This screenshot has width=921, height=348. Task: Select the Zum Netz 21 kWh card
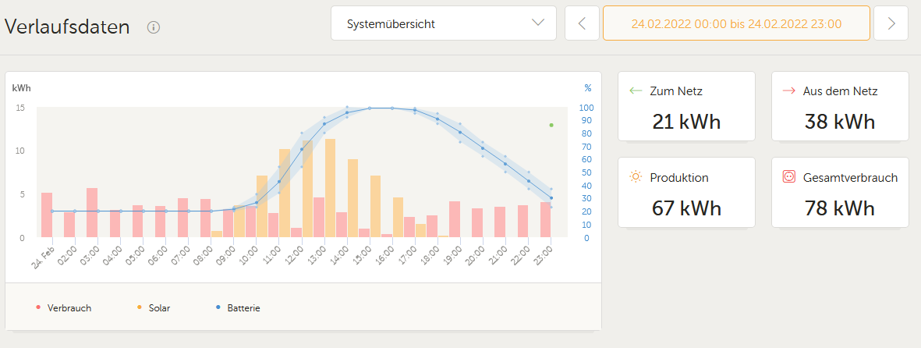click(x=686, y=106)
